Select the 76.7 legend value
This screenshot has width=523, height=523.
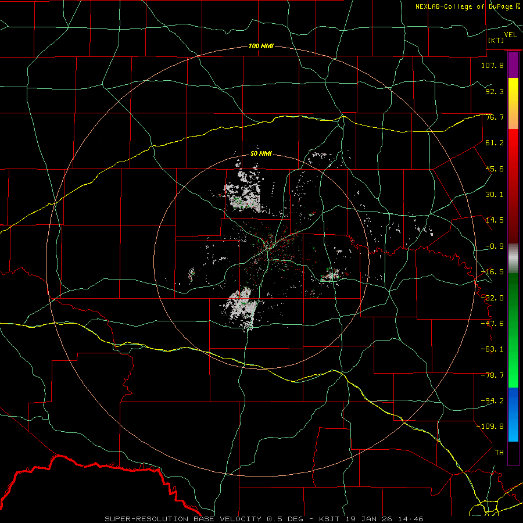pyautogui.click(x=495, y=117)
